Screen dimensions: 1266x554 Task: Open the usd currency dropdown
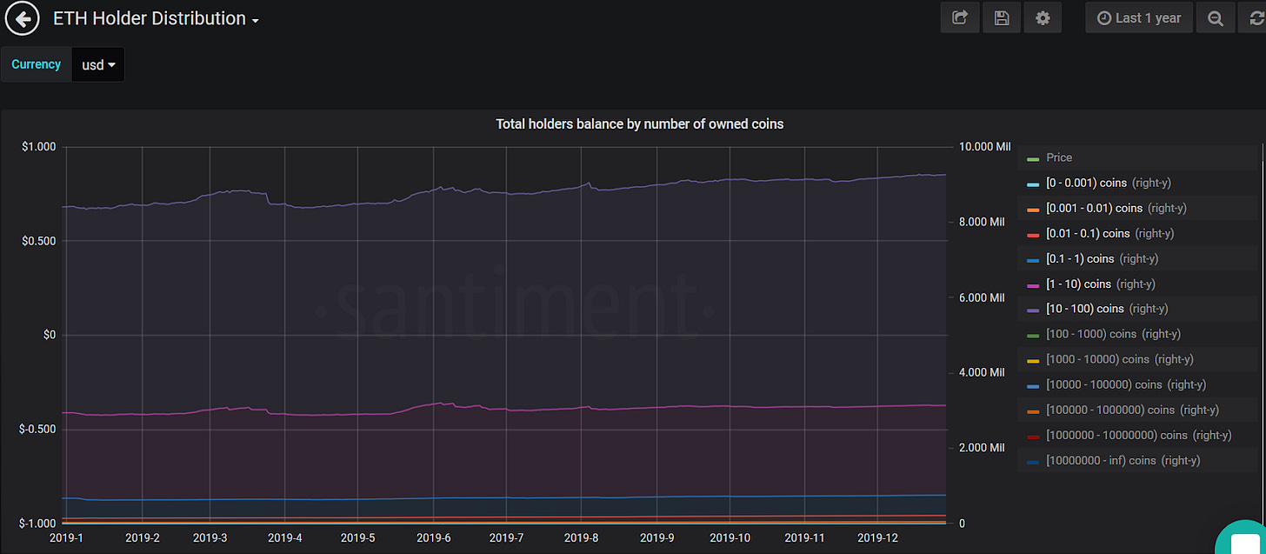point(98,65)
